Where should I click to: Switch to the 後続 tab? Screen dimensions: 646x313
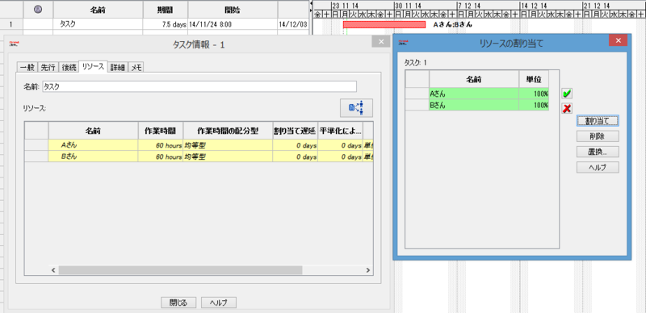tap(69, 68)
